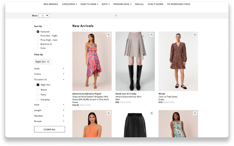
Task: Open My Borrowed Items page
Action: click(179, 4)
